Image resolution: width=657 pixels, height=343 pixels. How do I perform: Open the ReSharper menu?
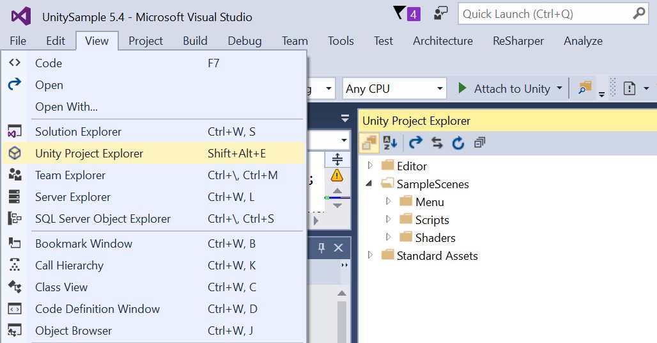[x=518, y=41]
